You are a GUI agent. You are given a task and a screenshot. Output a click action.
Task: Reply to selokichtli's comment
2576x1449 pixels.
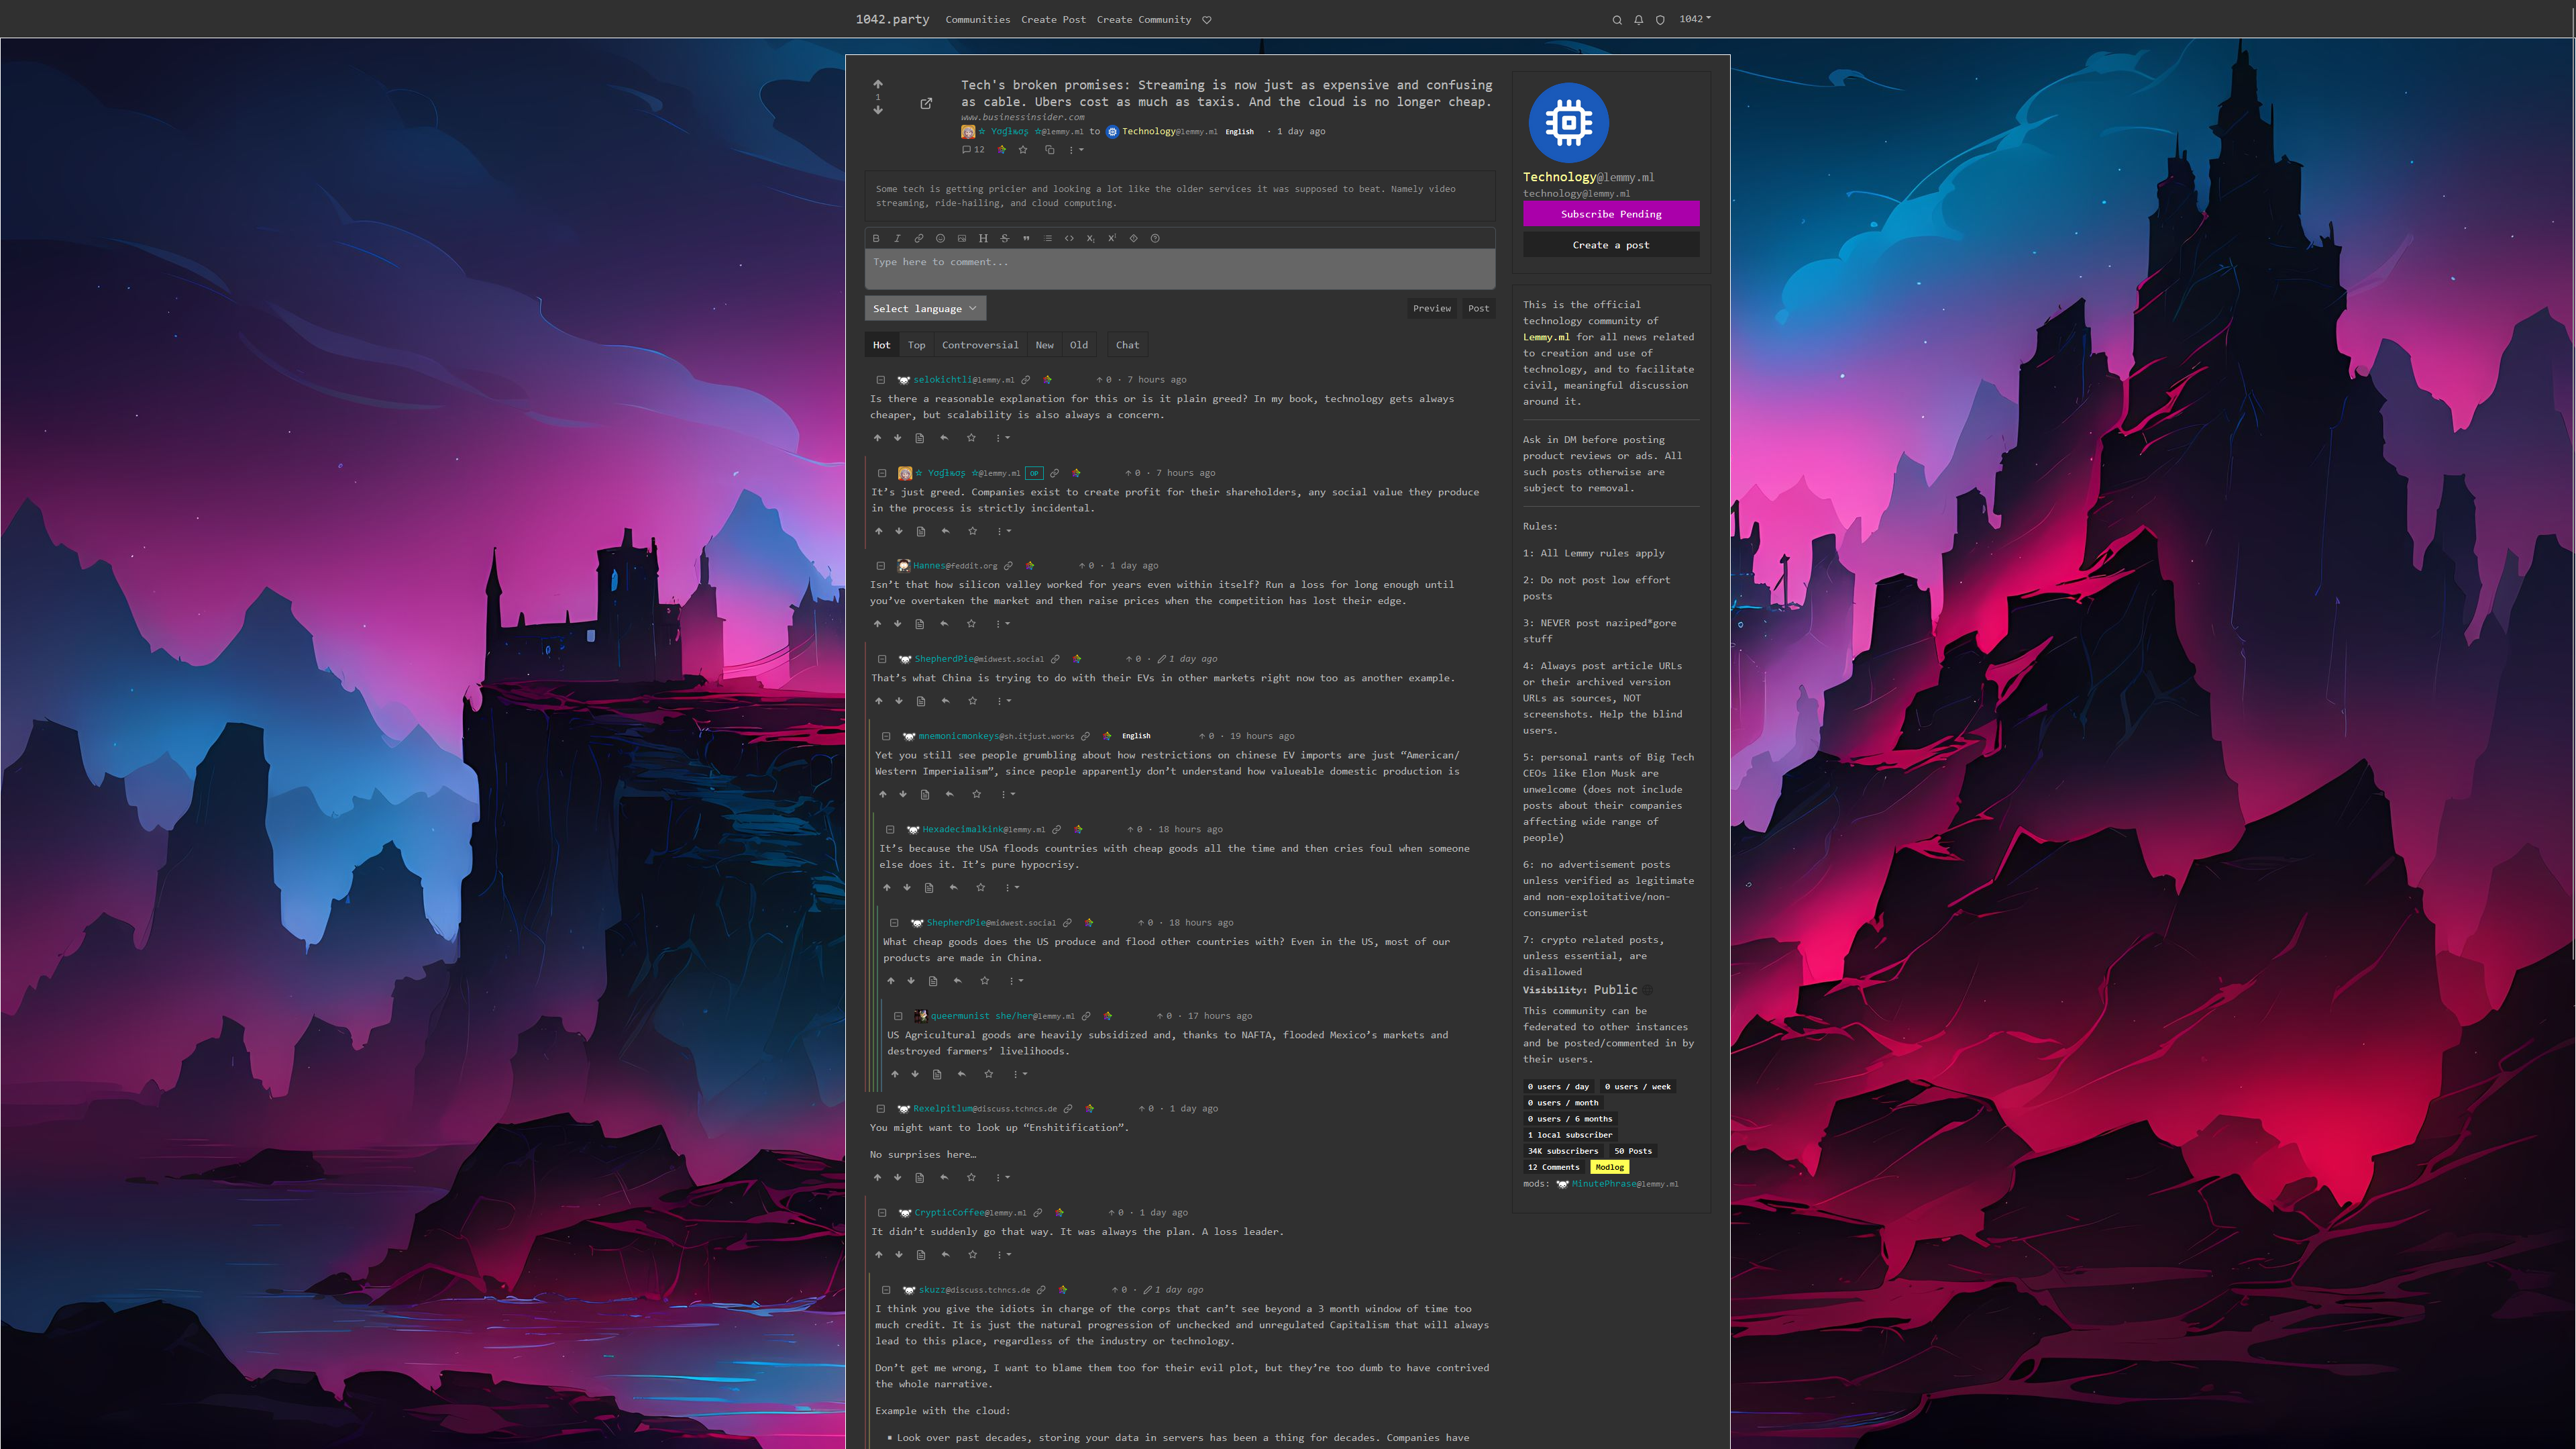click(944, 438)
